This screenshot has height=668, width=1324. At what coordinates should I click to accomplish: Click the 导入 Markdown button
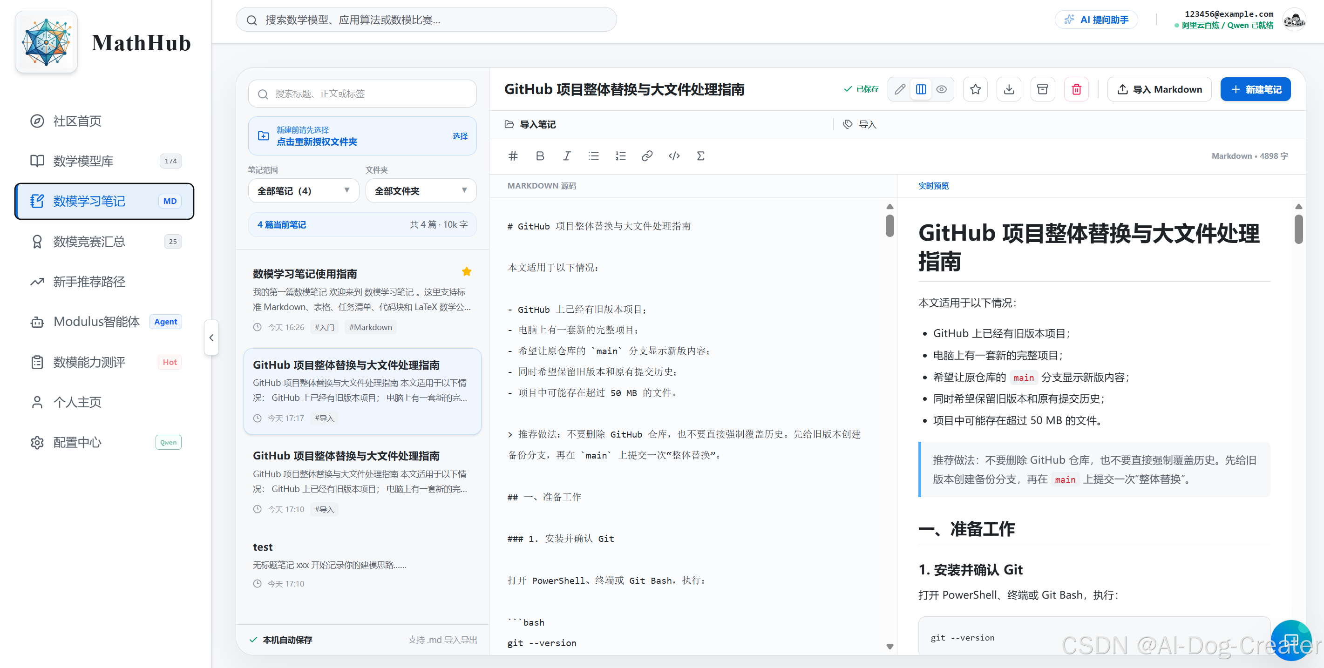1159,89
